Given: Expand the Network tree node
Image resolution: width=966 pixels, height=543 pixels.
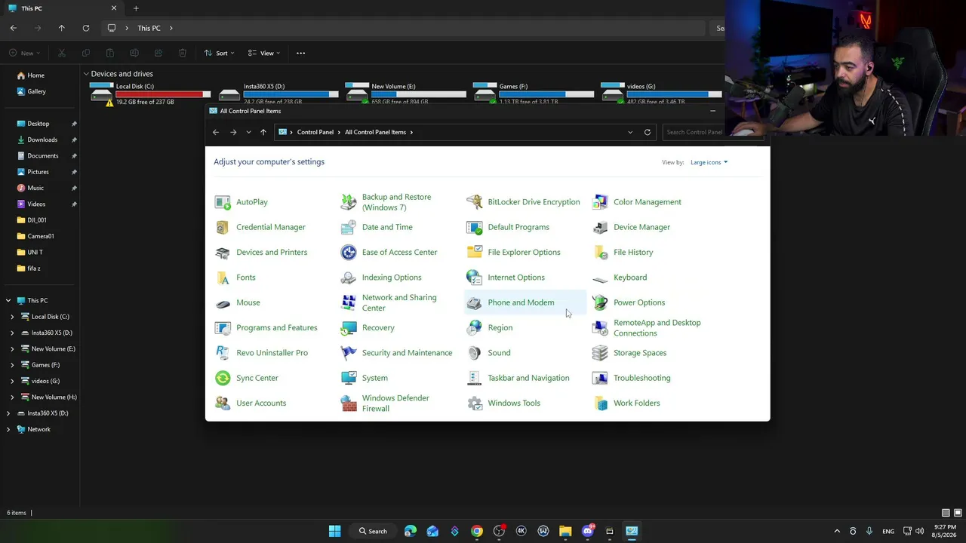Looking at the screenshot, I should [8, 429].
